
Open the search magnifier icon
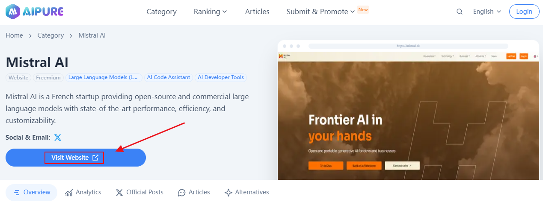tap(460, 12)
